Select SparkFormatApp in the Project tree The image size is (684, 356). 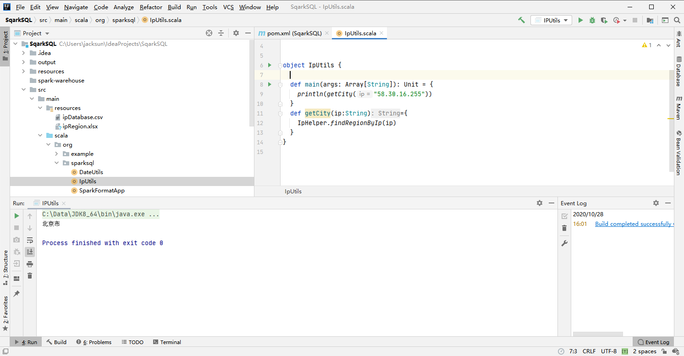click(x=102, y=191)
